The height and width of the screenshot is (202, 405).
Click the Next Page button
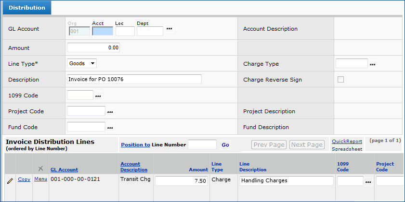[307, 144]
